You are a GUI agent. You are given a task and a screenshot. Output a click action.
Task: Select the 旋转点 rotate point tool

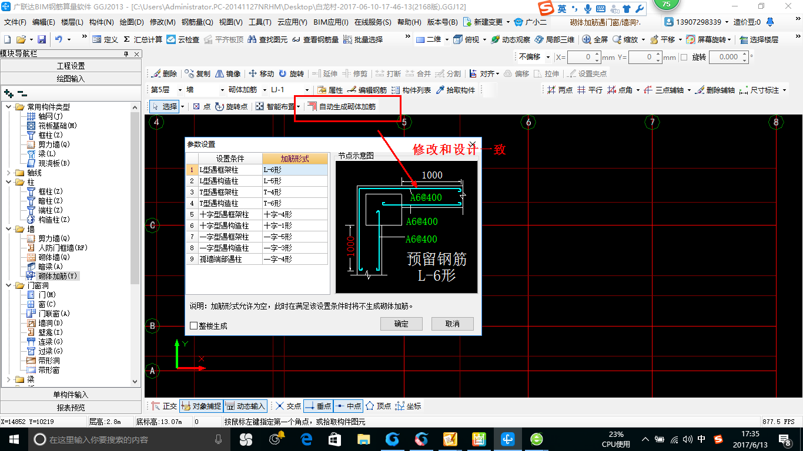coord(231,106)
